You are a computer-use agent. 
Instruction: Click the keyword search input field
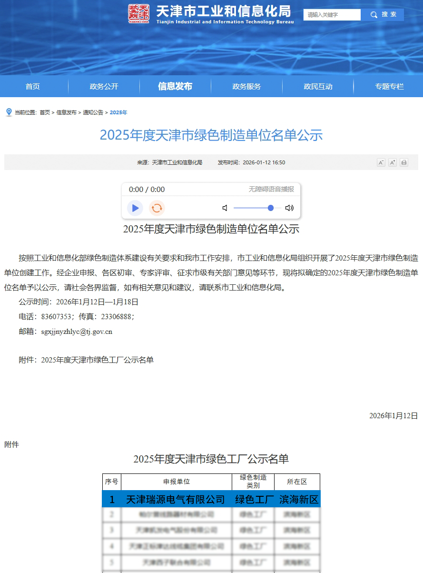click(x=332, y=15)
